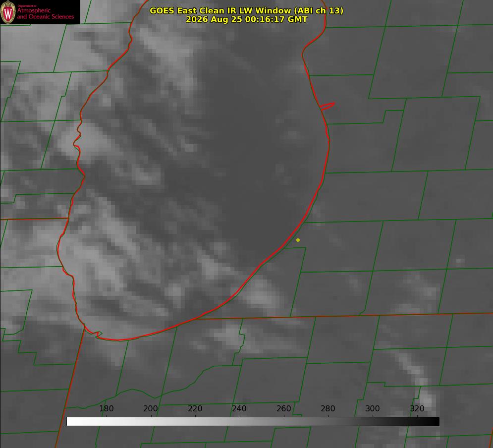Click the mid-gray center of the colorbar
The image size is (493, 448).
(253, 422)
